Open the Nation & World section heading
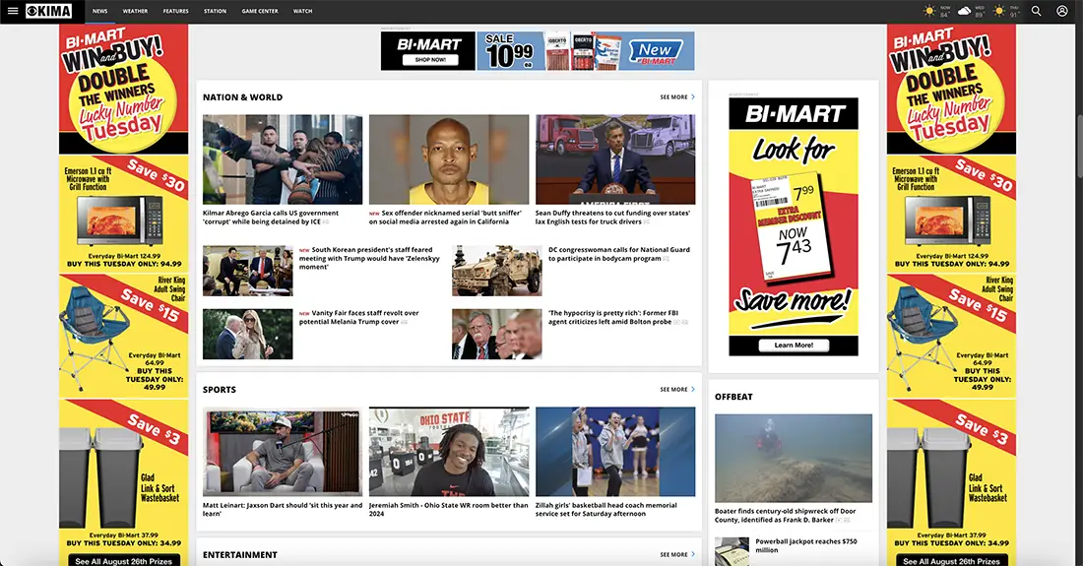The height and width of the screenshot is (566, 1083). (242, 97)
